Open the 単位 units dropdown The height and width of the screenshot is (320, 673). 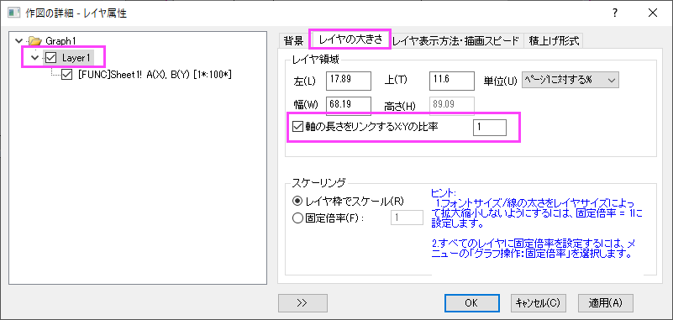[570, 80]
